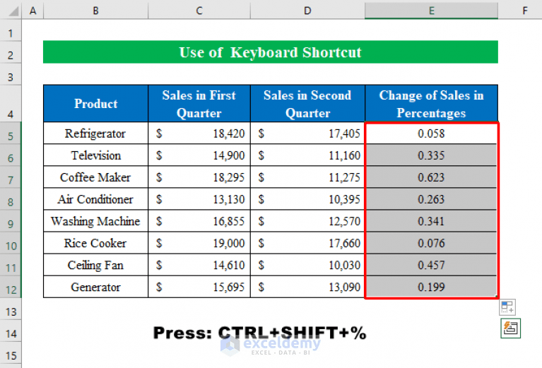This screenshot has width=542, height=368.
Task: Select the cell showing 0.335
Action: (431, 155)
